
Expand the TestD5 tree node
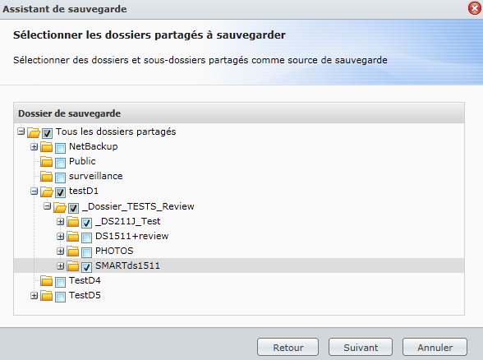[x=34, y=296]
